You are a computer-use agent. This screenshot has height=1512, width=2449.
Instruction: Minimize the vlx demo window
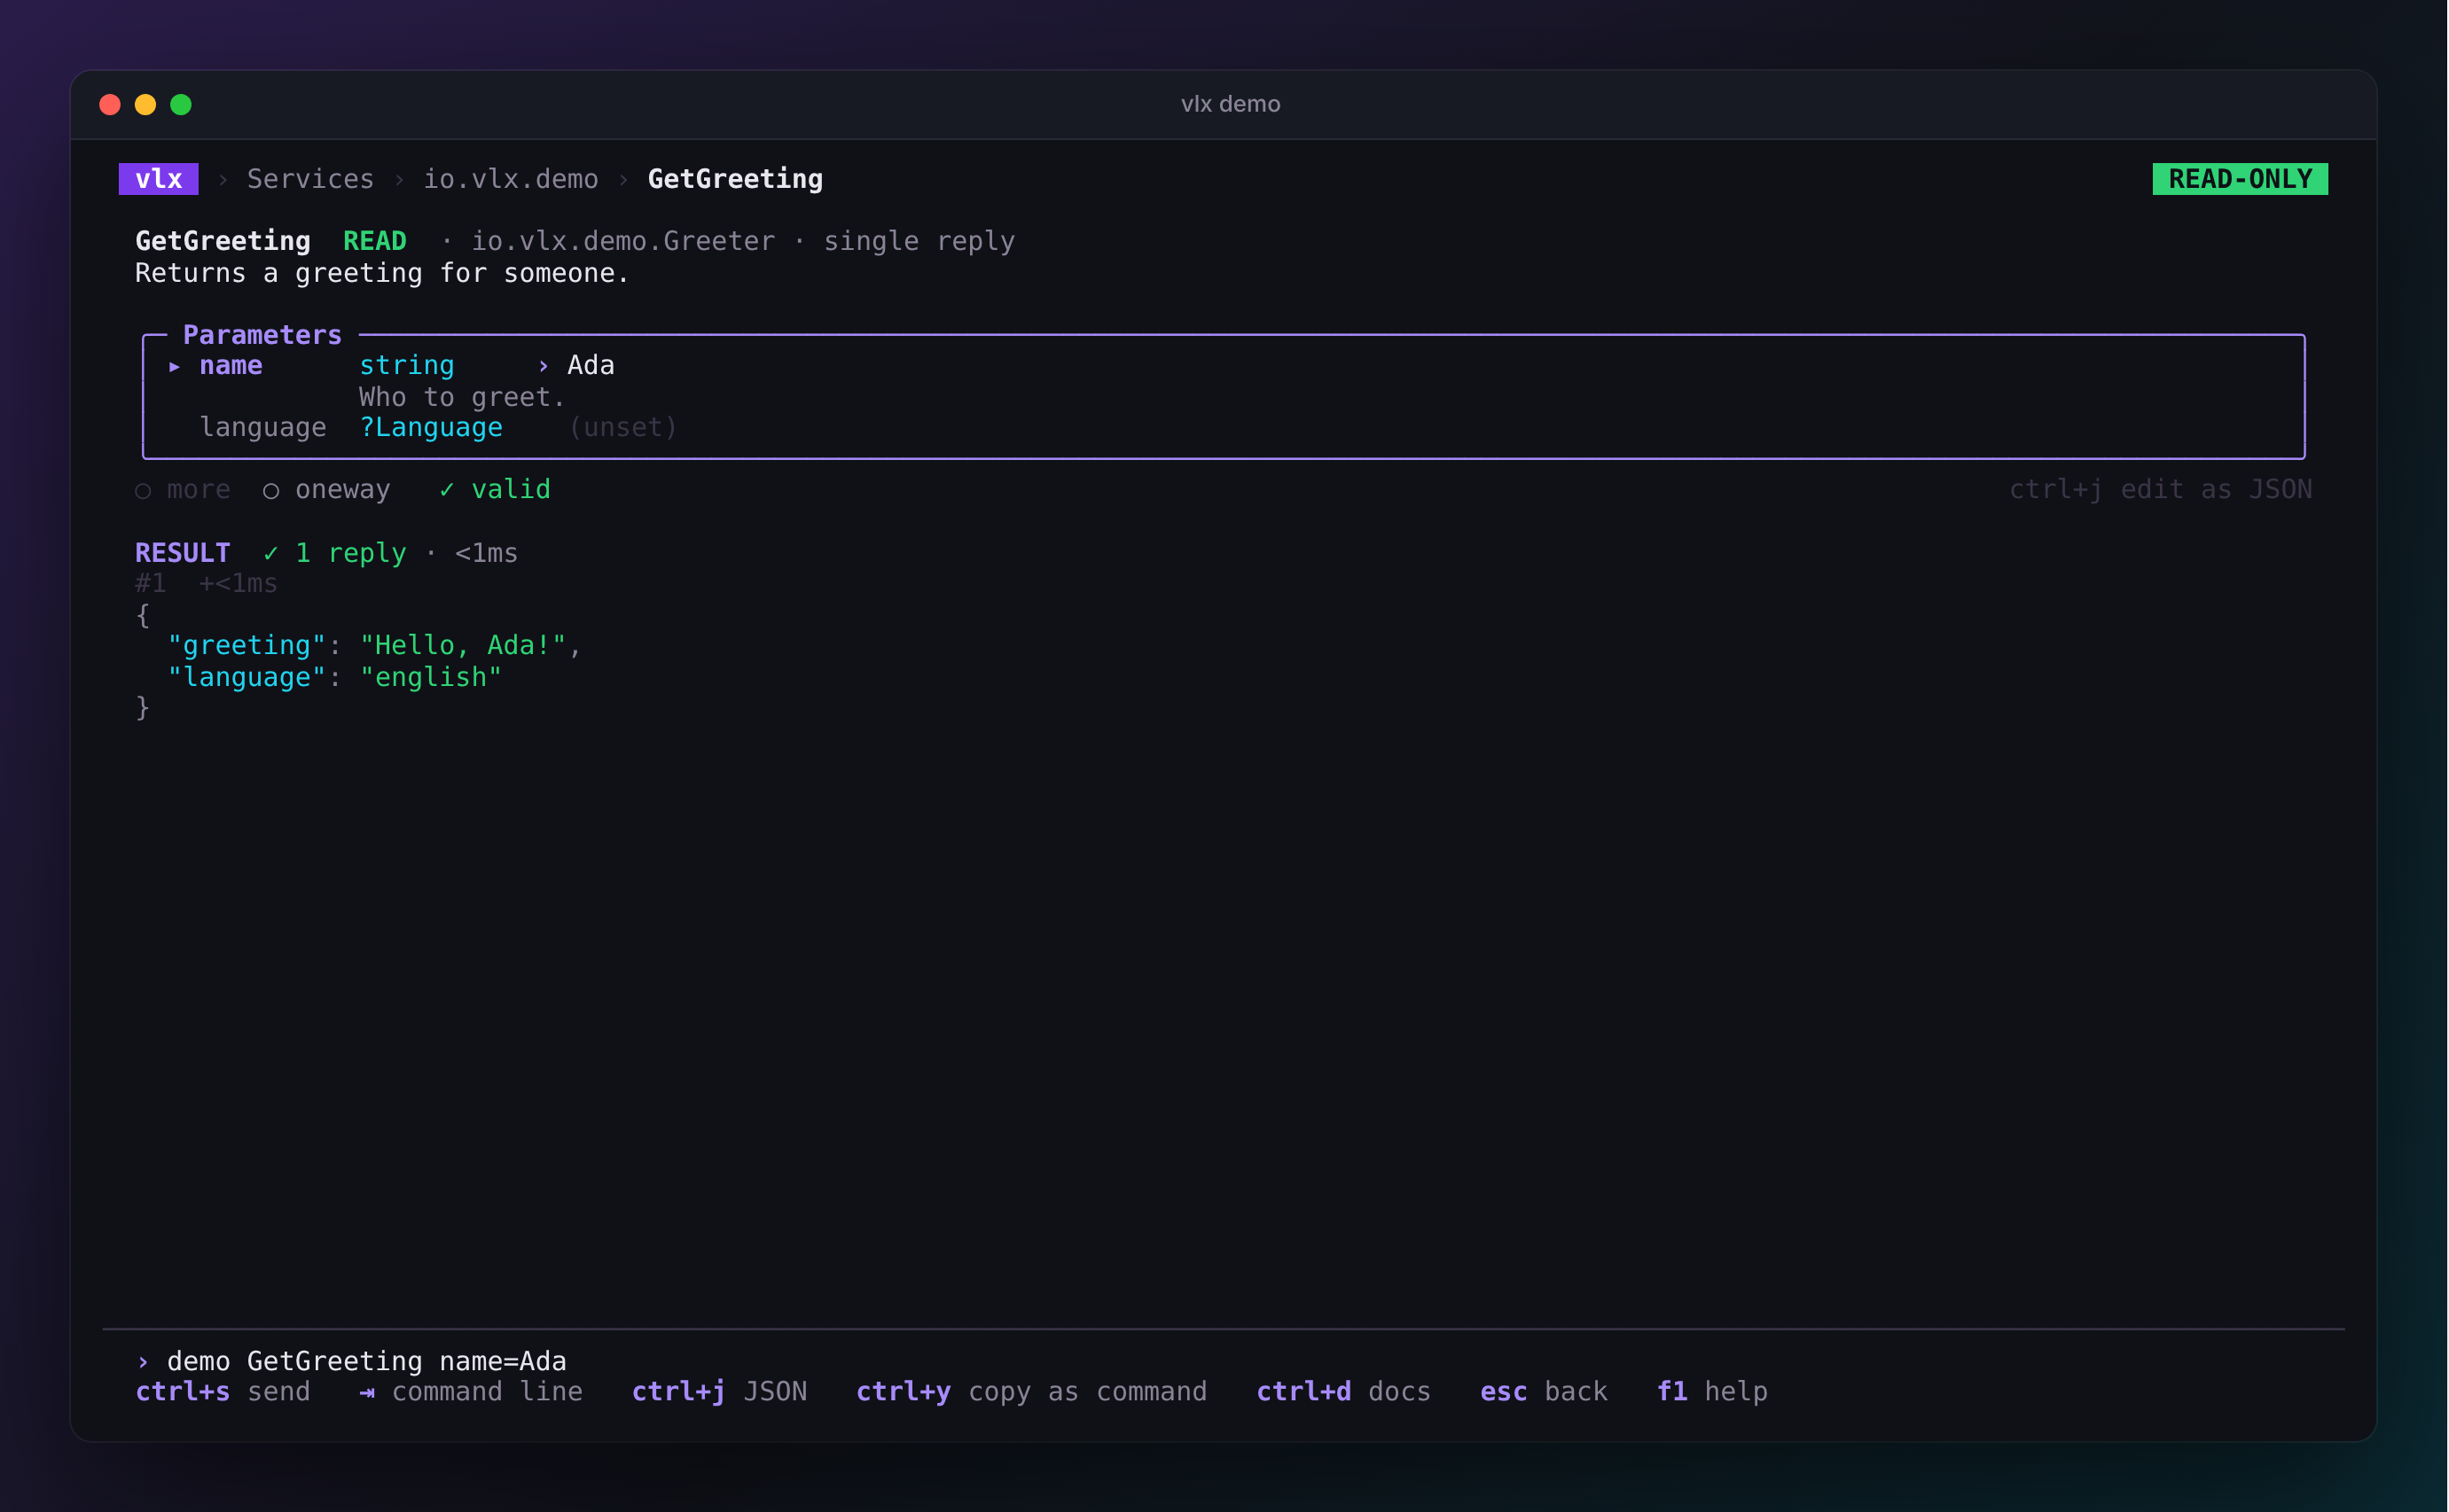click(x=145, y=105)
